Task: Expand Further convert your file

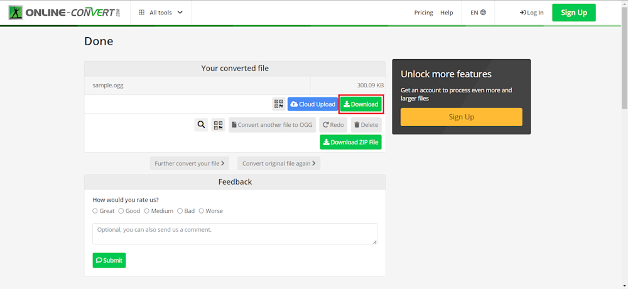Action: pyautogui.click(x=190, y=163)
